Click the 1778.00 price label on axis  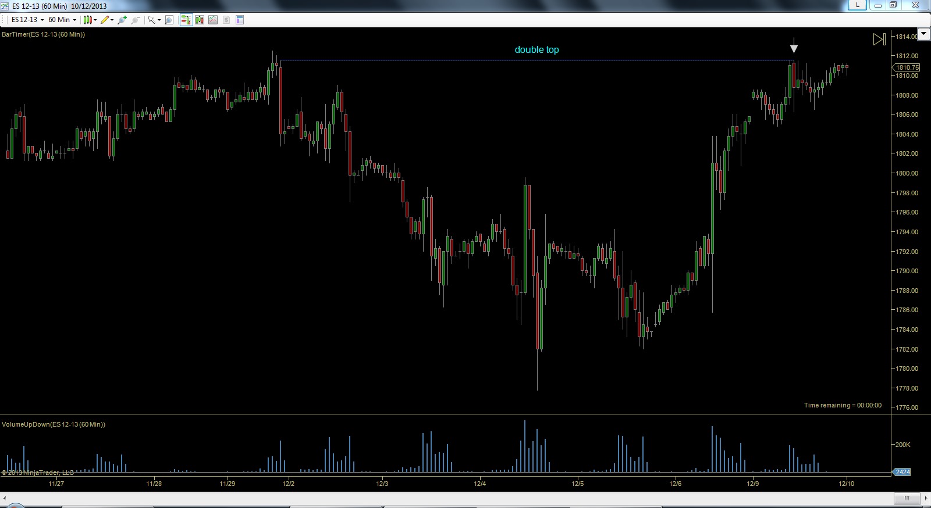(907, 388)
